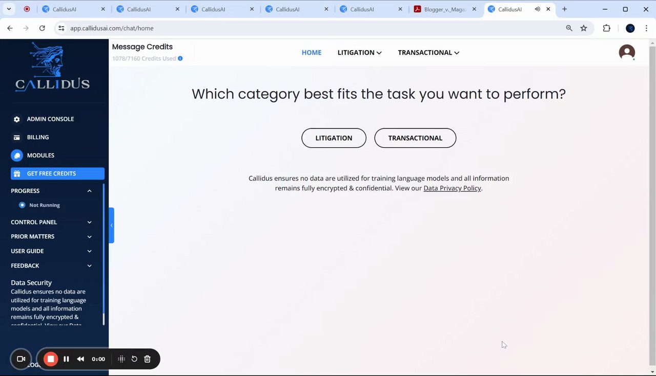Restart the recording
656x376 pixels.
coord(134,359)
